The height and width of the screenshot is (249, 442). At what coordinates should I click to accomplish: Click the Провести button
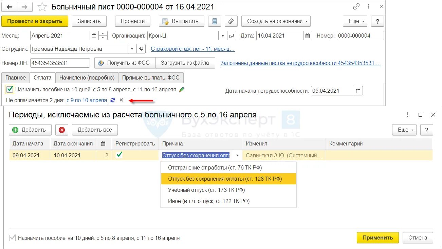click(133, 21)
